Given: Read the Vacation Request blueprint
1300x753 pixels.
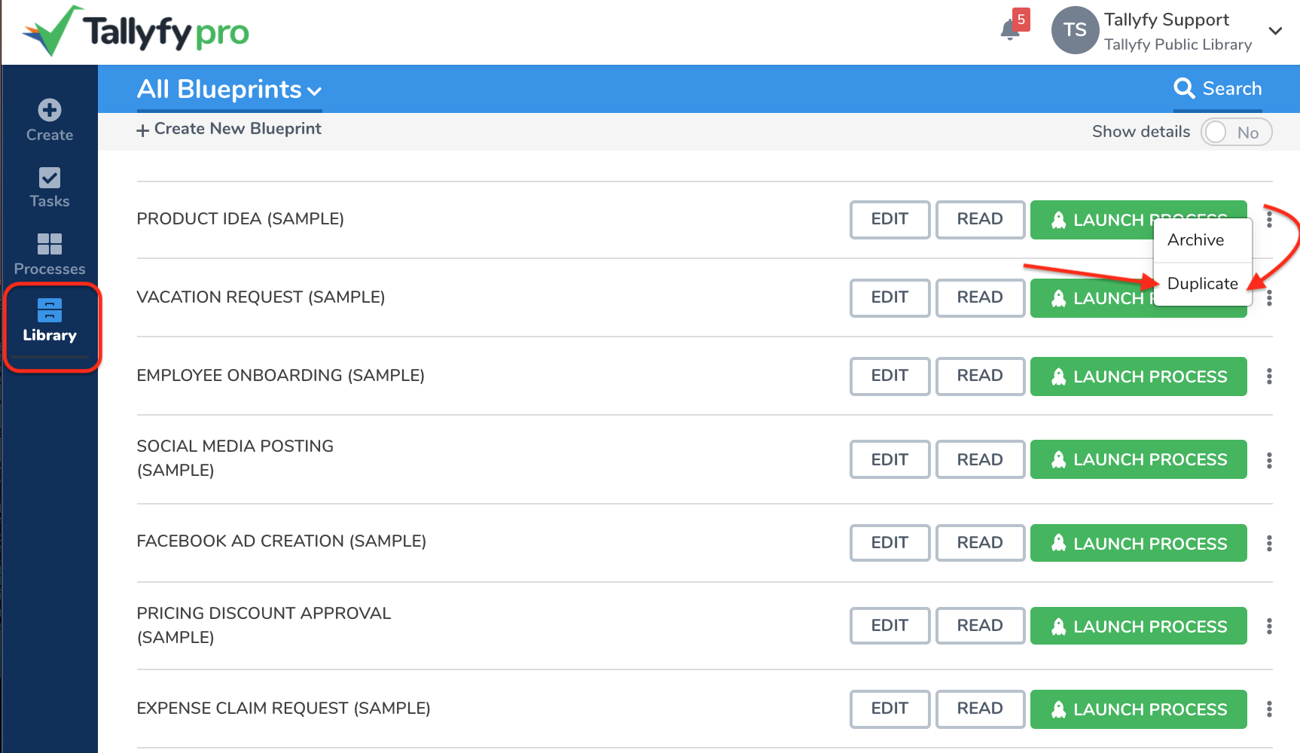Looking at the screenshot, I should pos(980,297).
